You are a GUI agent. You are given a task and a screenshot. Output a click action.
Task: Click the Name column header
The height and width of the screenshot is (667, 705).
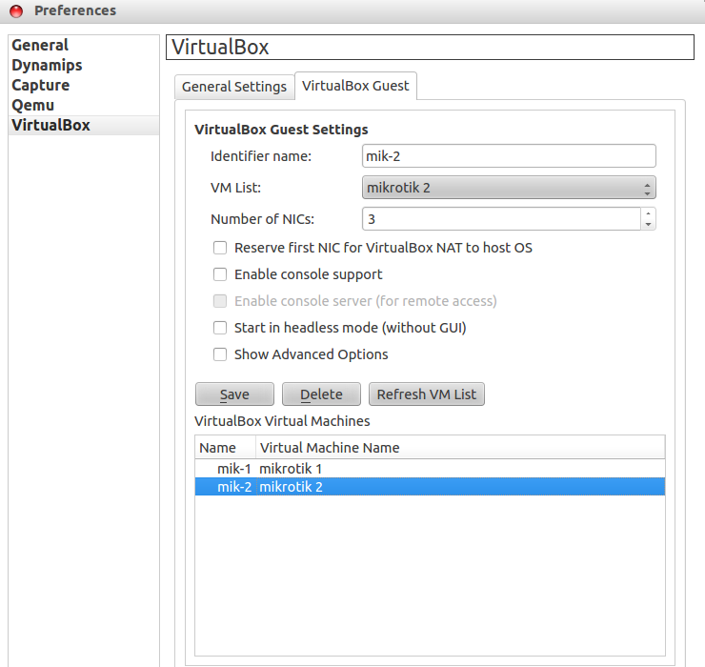tap(225, 448)
